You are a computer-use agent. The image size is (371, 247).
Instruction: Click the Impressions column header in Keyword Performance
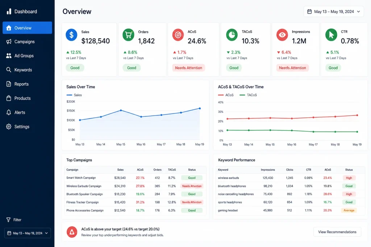268,170
